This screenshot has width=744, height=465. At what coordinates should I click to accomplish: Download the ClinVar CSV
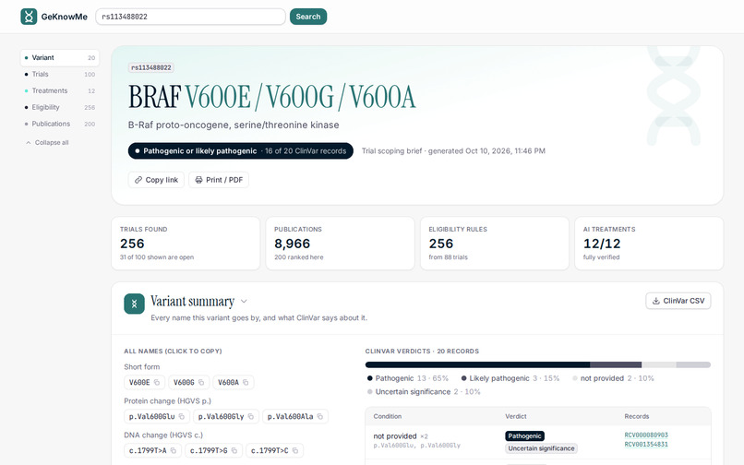coord(678,301)
